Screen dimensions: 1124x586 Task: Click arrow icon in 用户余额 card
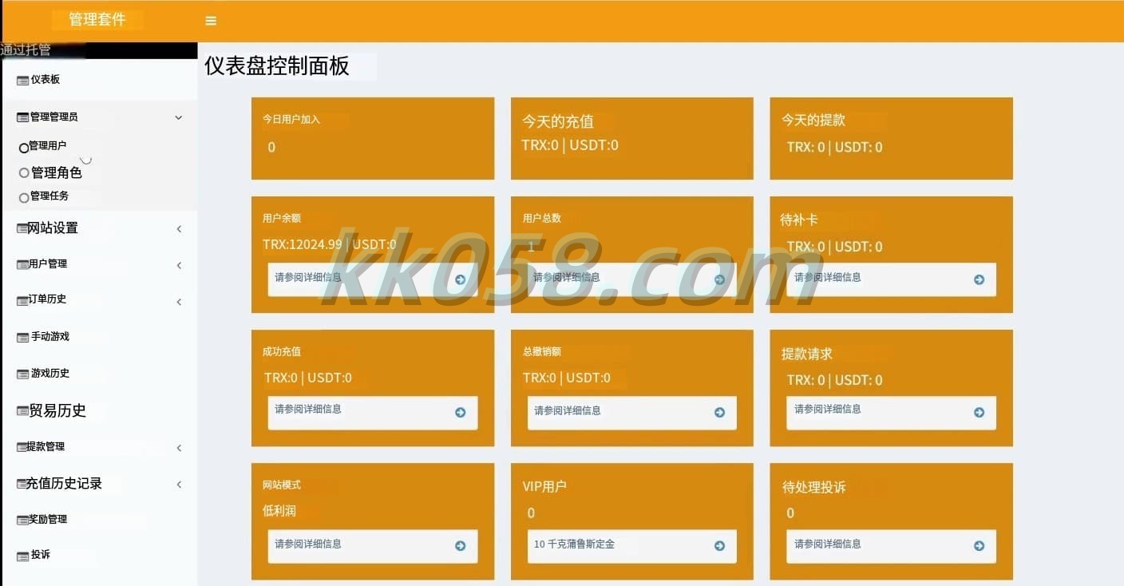[x=461, y=279]
